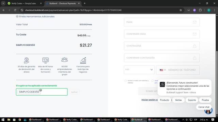
Task: Click the 2:42 p. m. taskbar clock
Action: 204,120
